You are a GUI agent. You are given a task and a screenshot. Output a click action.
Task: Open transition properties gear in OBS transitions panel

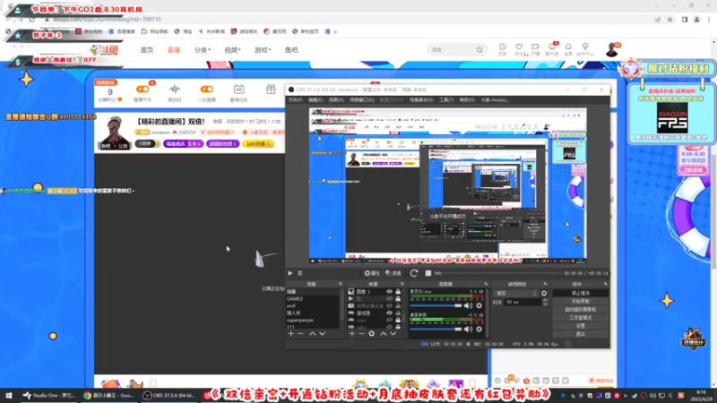click(544, 294)
